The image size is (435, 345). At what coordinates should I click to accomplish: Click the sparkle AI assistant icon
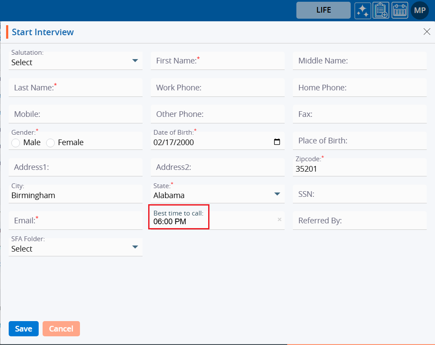click(362, 10)
